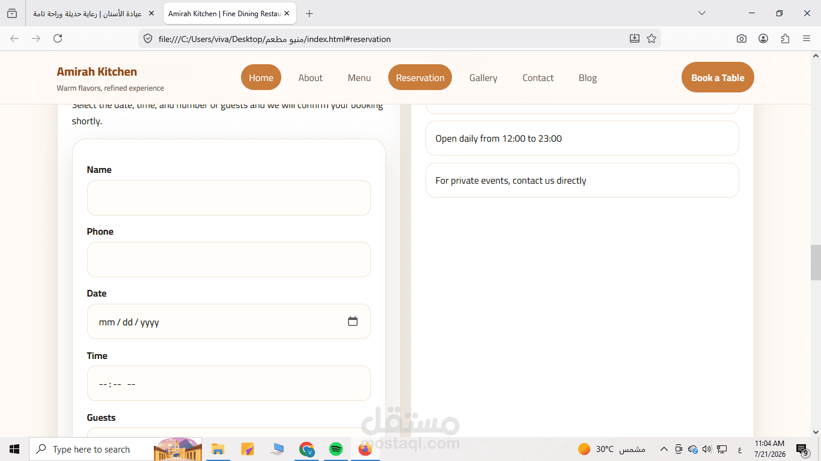Open network settings tray icon
Screen dimensions: 821x461
[x=722, y=449]
